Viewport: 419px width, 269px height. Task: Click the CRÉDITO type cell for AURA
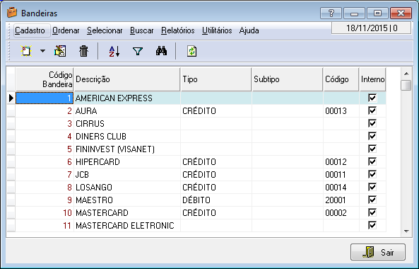click(x=216, y=111)
